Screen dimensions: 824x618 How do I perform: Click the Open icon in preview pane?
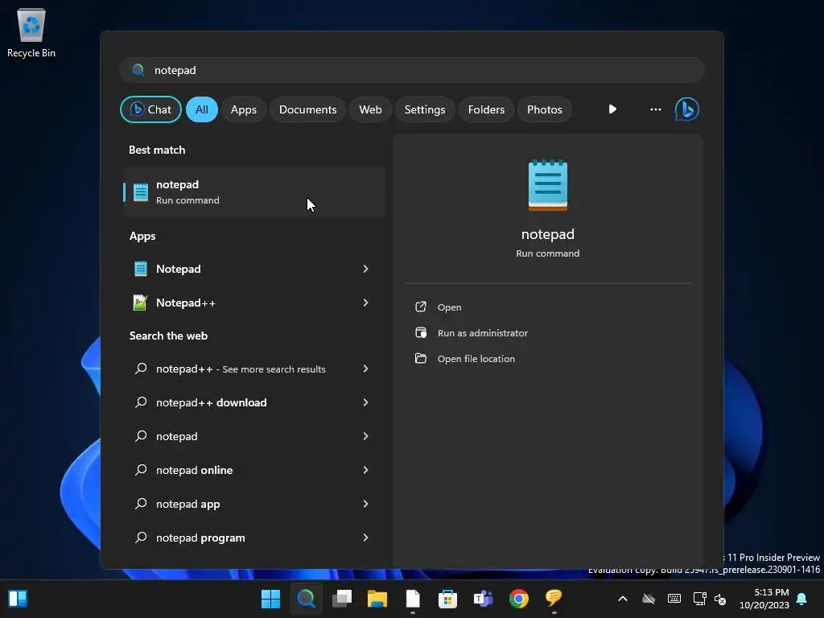pyautogui.click(x=420, y=307)
